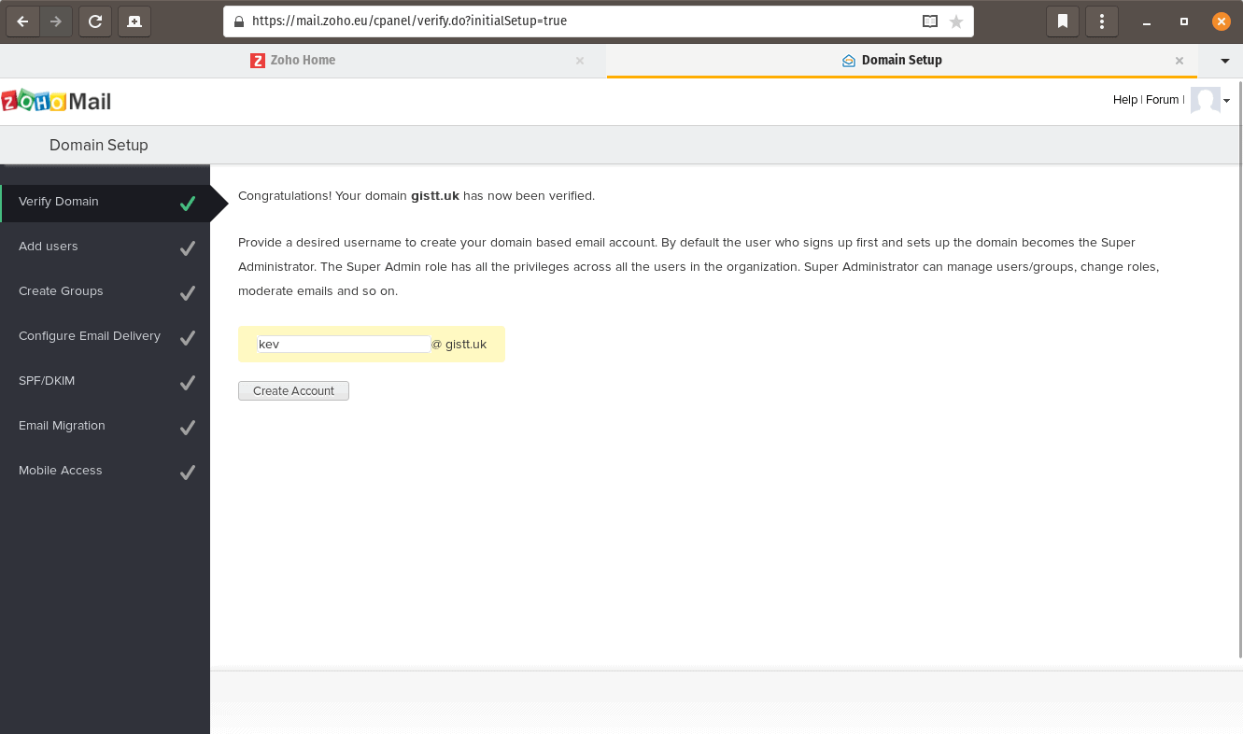Image resolution: width=1243 pixels, height=734 pixels.
Task: Open the contacts icon beside reload
Action: coord(134,21)
